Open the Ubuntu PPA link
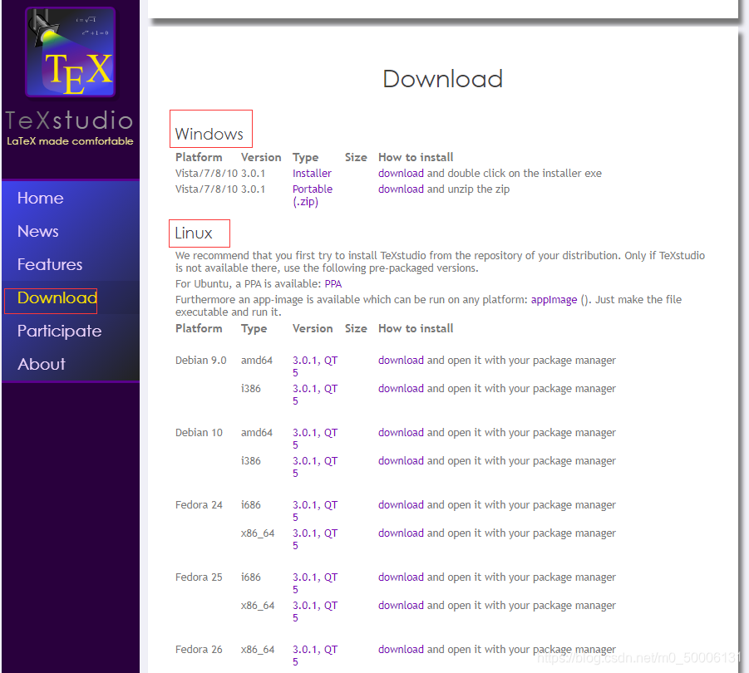This screenshot has height=673, width=749. click(333, 284)
